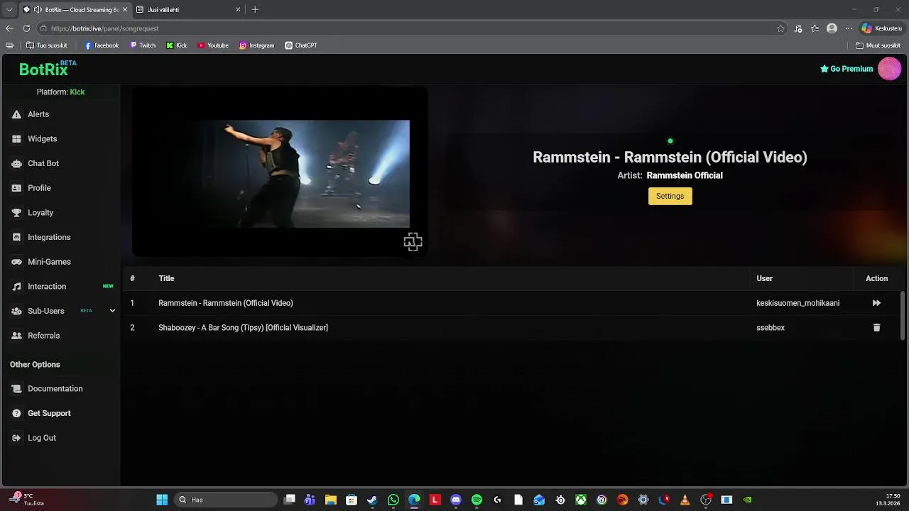Mute the BotRix tab audio
This screenshot has width=909, height=511.
click(x=38, y=10)
